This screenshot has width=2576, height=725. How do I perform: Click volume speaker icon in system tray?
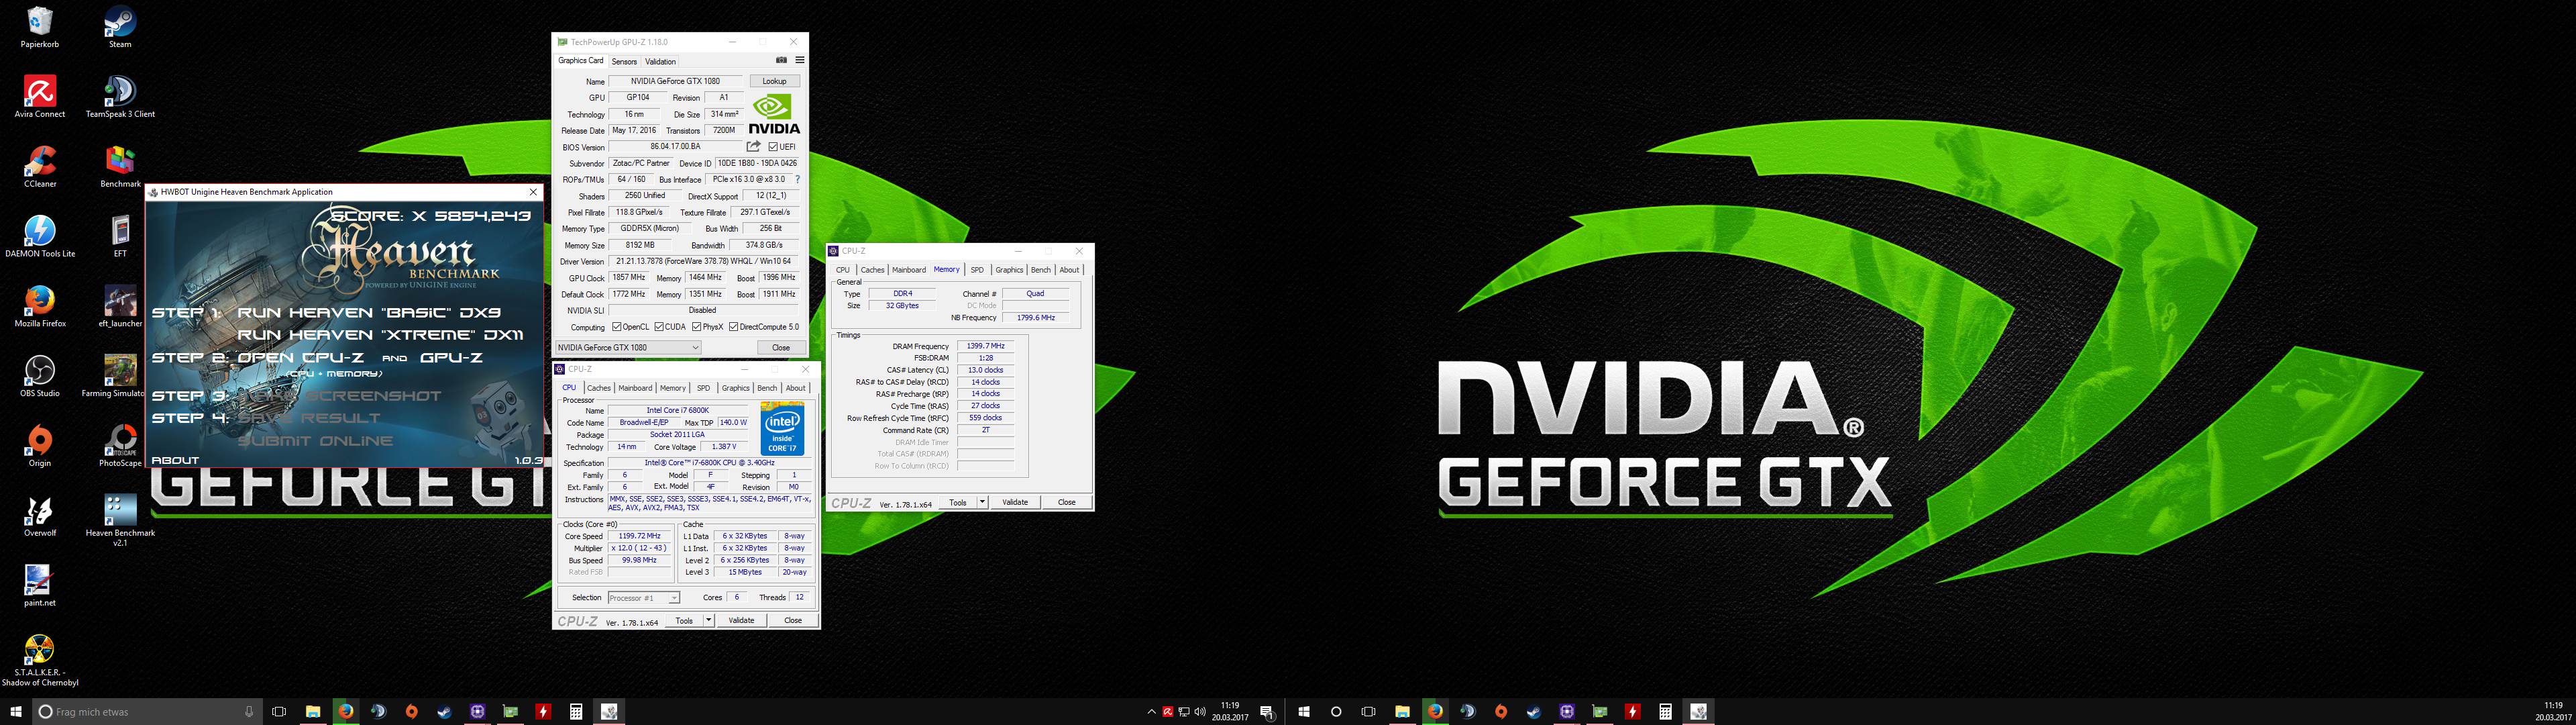tap(1199, 712)
